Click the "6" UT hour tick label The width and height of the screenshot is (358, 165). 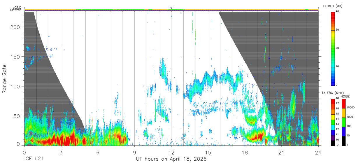tap(98, 152)
